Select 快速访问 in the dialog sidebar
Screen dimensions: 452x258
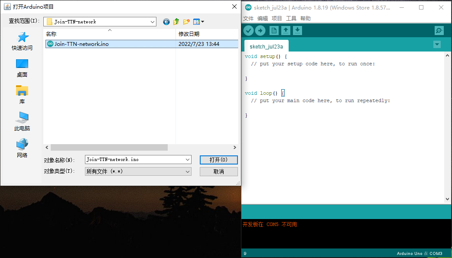point(22,41)
